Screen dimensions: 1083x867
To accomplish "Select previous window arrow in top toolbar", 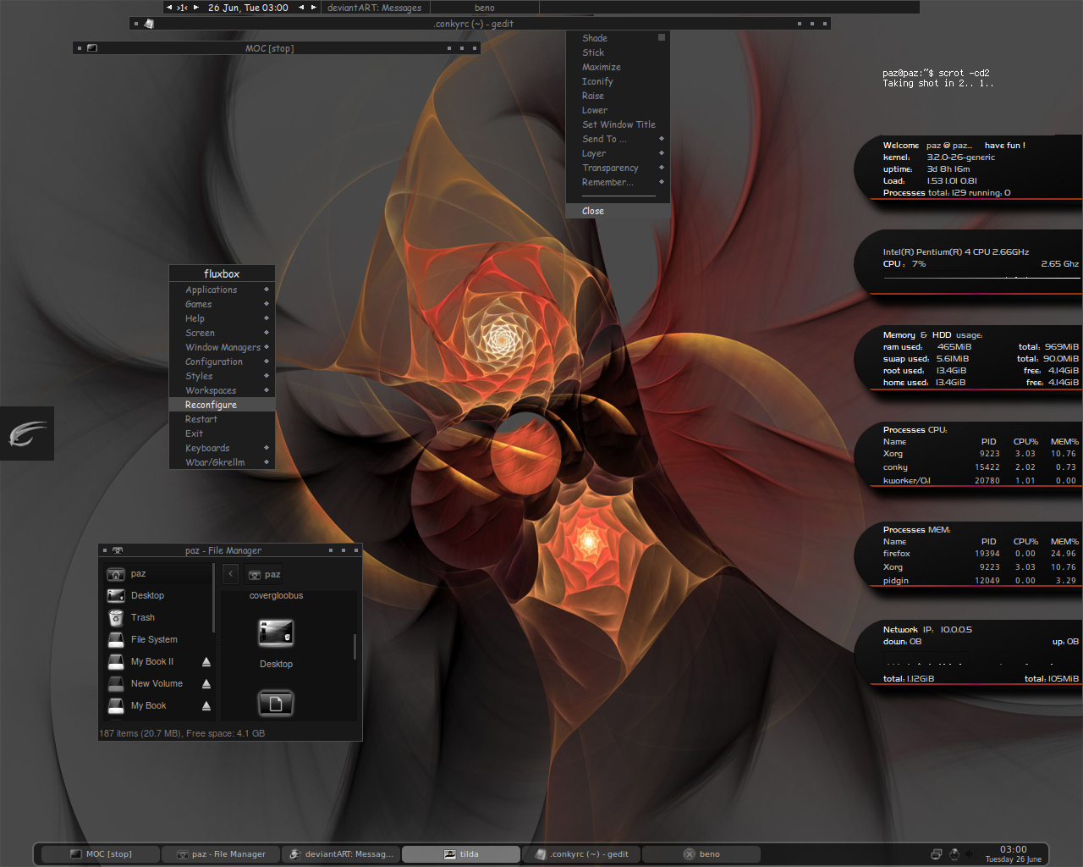I will 301,8.
